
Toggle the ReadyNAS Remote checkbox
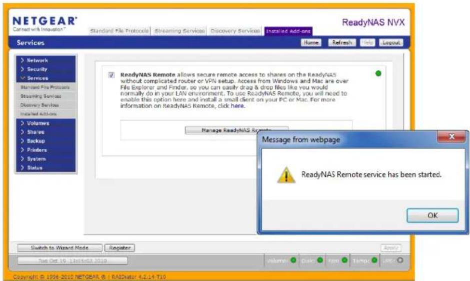click(111, 75)
